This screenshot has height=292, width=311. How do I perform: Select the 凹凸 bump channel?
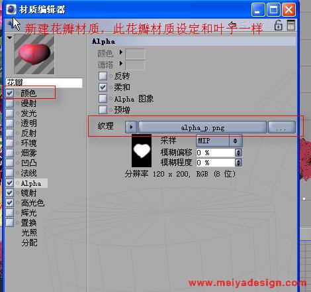pos(29,163)
